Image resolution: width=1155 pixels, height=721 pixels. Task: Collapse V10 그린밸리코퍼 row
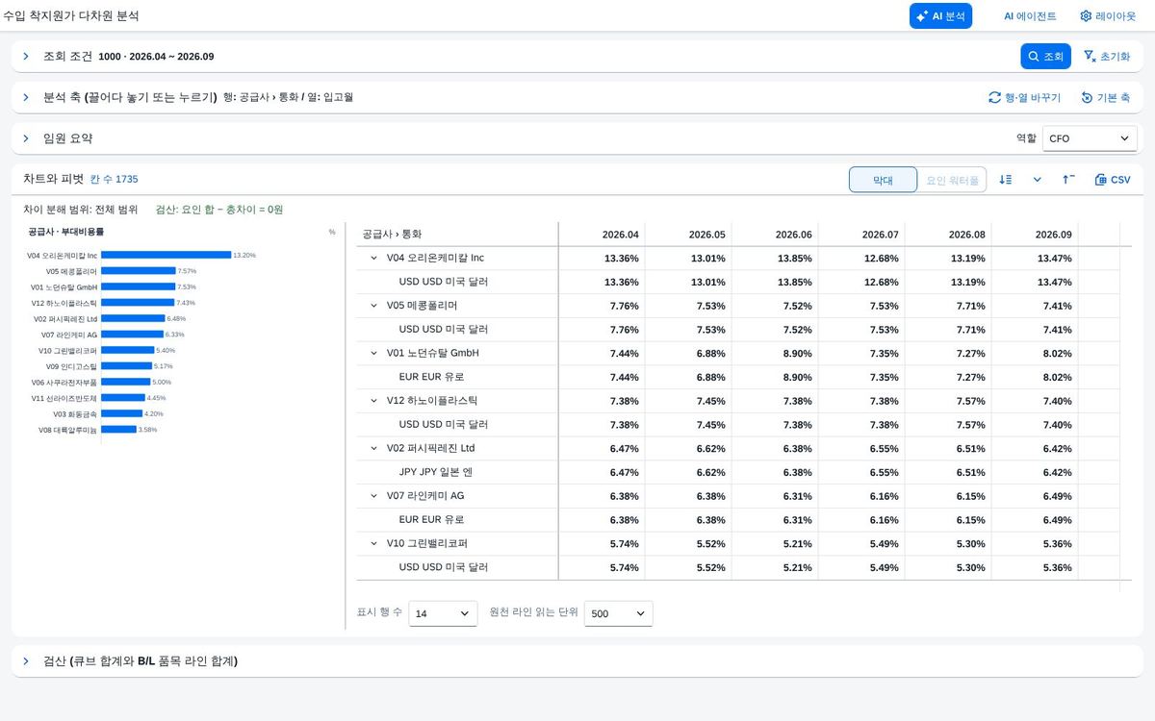[x=374, y=543]
